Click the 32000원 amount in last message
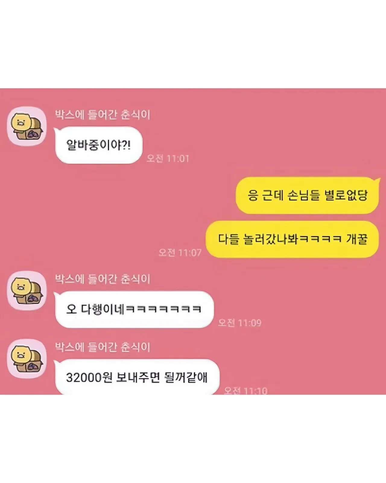The height and width of the screenshot is (483, 386). click(x=89, y=378)
